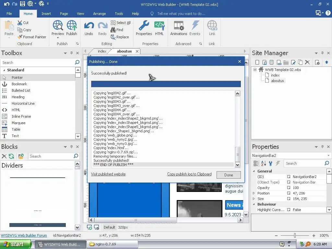Click the zoom slider handle
The height and width of the screenshot is (249, 332).
pos(295,235)
